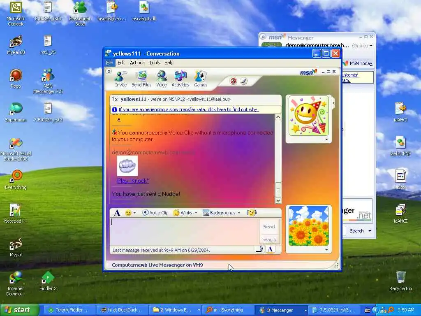Open the font letter A button
The image size is (421, 316).
(117, 213)
